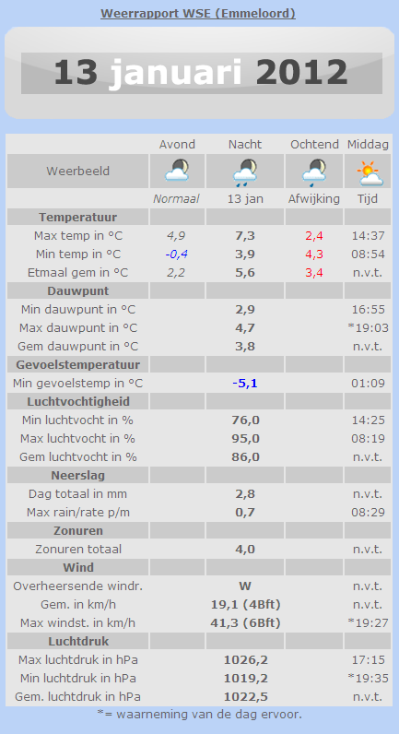Select the Wind section header
399x734 pixels.
click(x=77, y=567)
